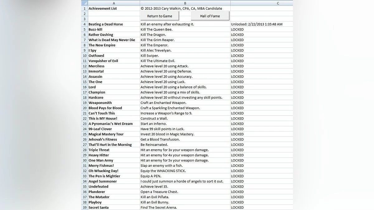This screenshot has height=210, width=374.
Task: Click Kill Alec Trevelyan description
Action: pos(185,50)
